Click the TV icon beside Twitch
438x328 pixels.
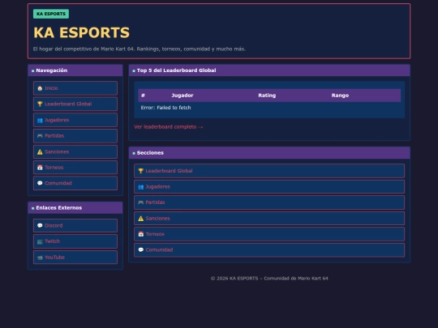tap(40, 241)
